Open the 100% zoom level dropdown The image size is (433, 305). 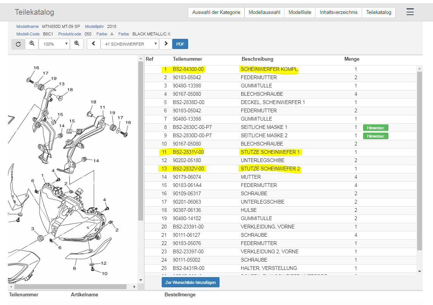point(54,44)
